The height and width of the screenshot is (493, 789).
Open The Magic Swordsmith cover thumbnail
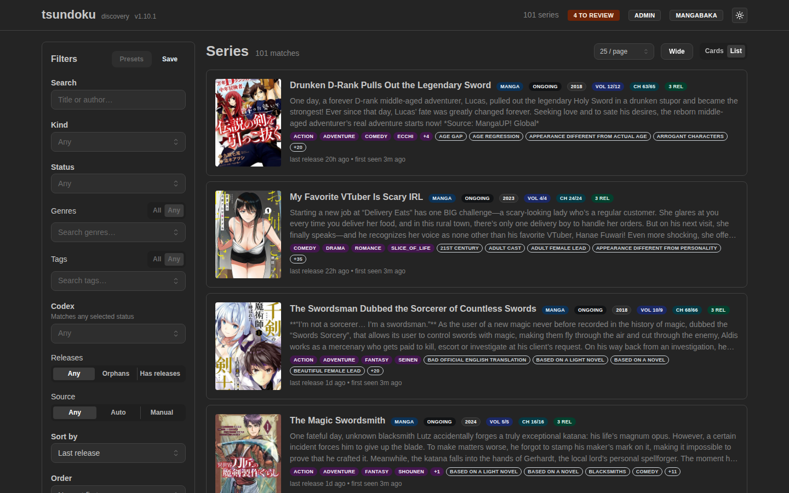click(248, 454)
